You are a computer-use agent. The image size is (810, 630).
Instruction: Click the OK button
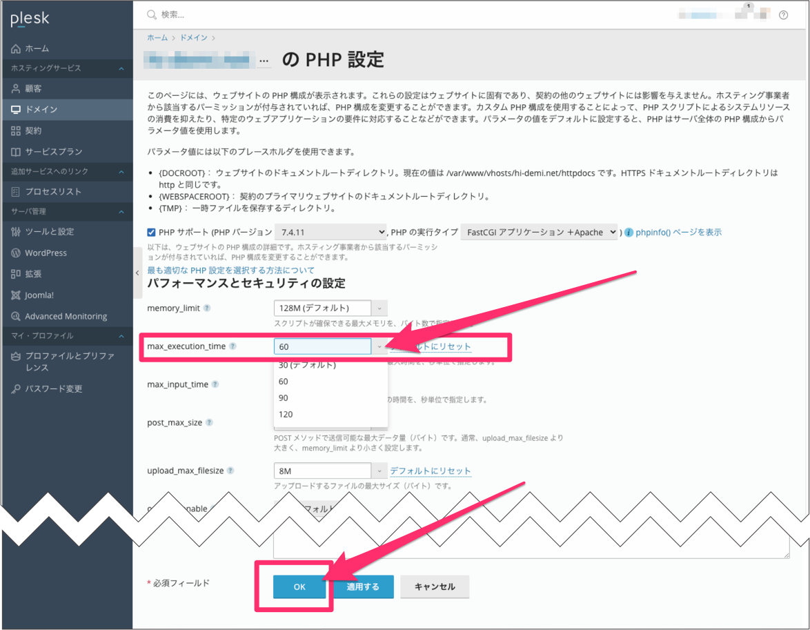point(299,587)
